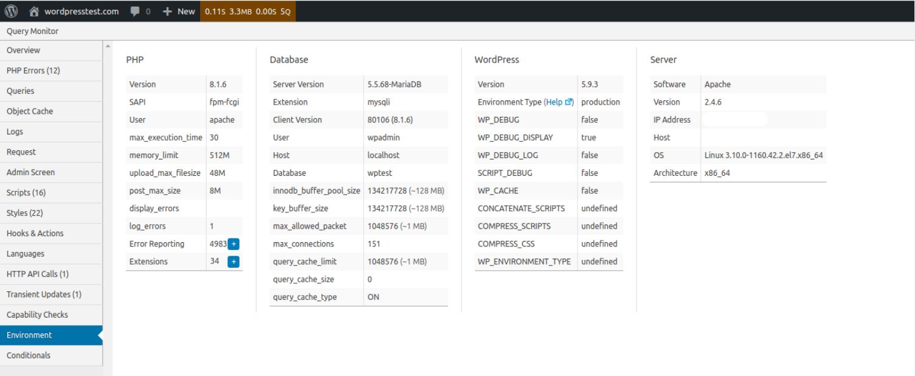
Task: Open the Request panel
Action: 51,152
